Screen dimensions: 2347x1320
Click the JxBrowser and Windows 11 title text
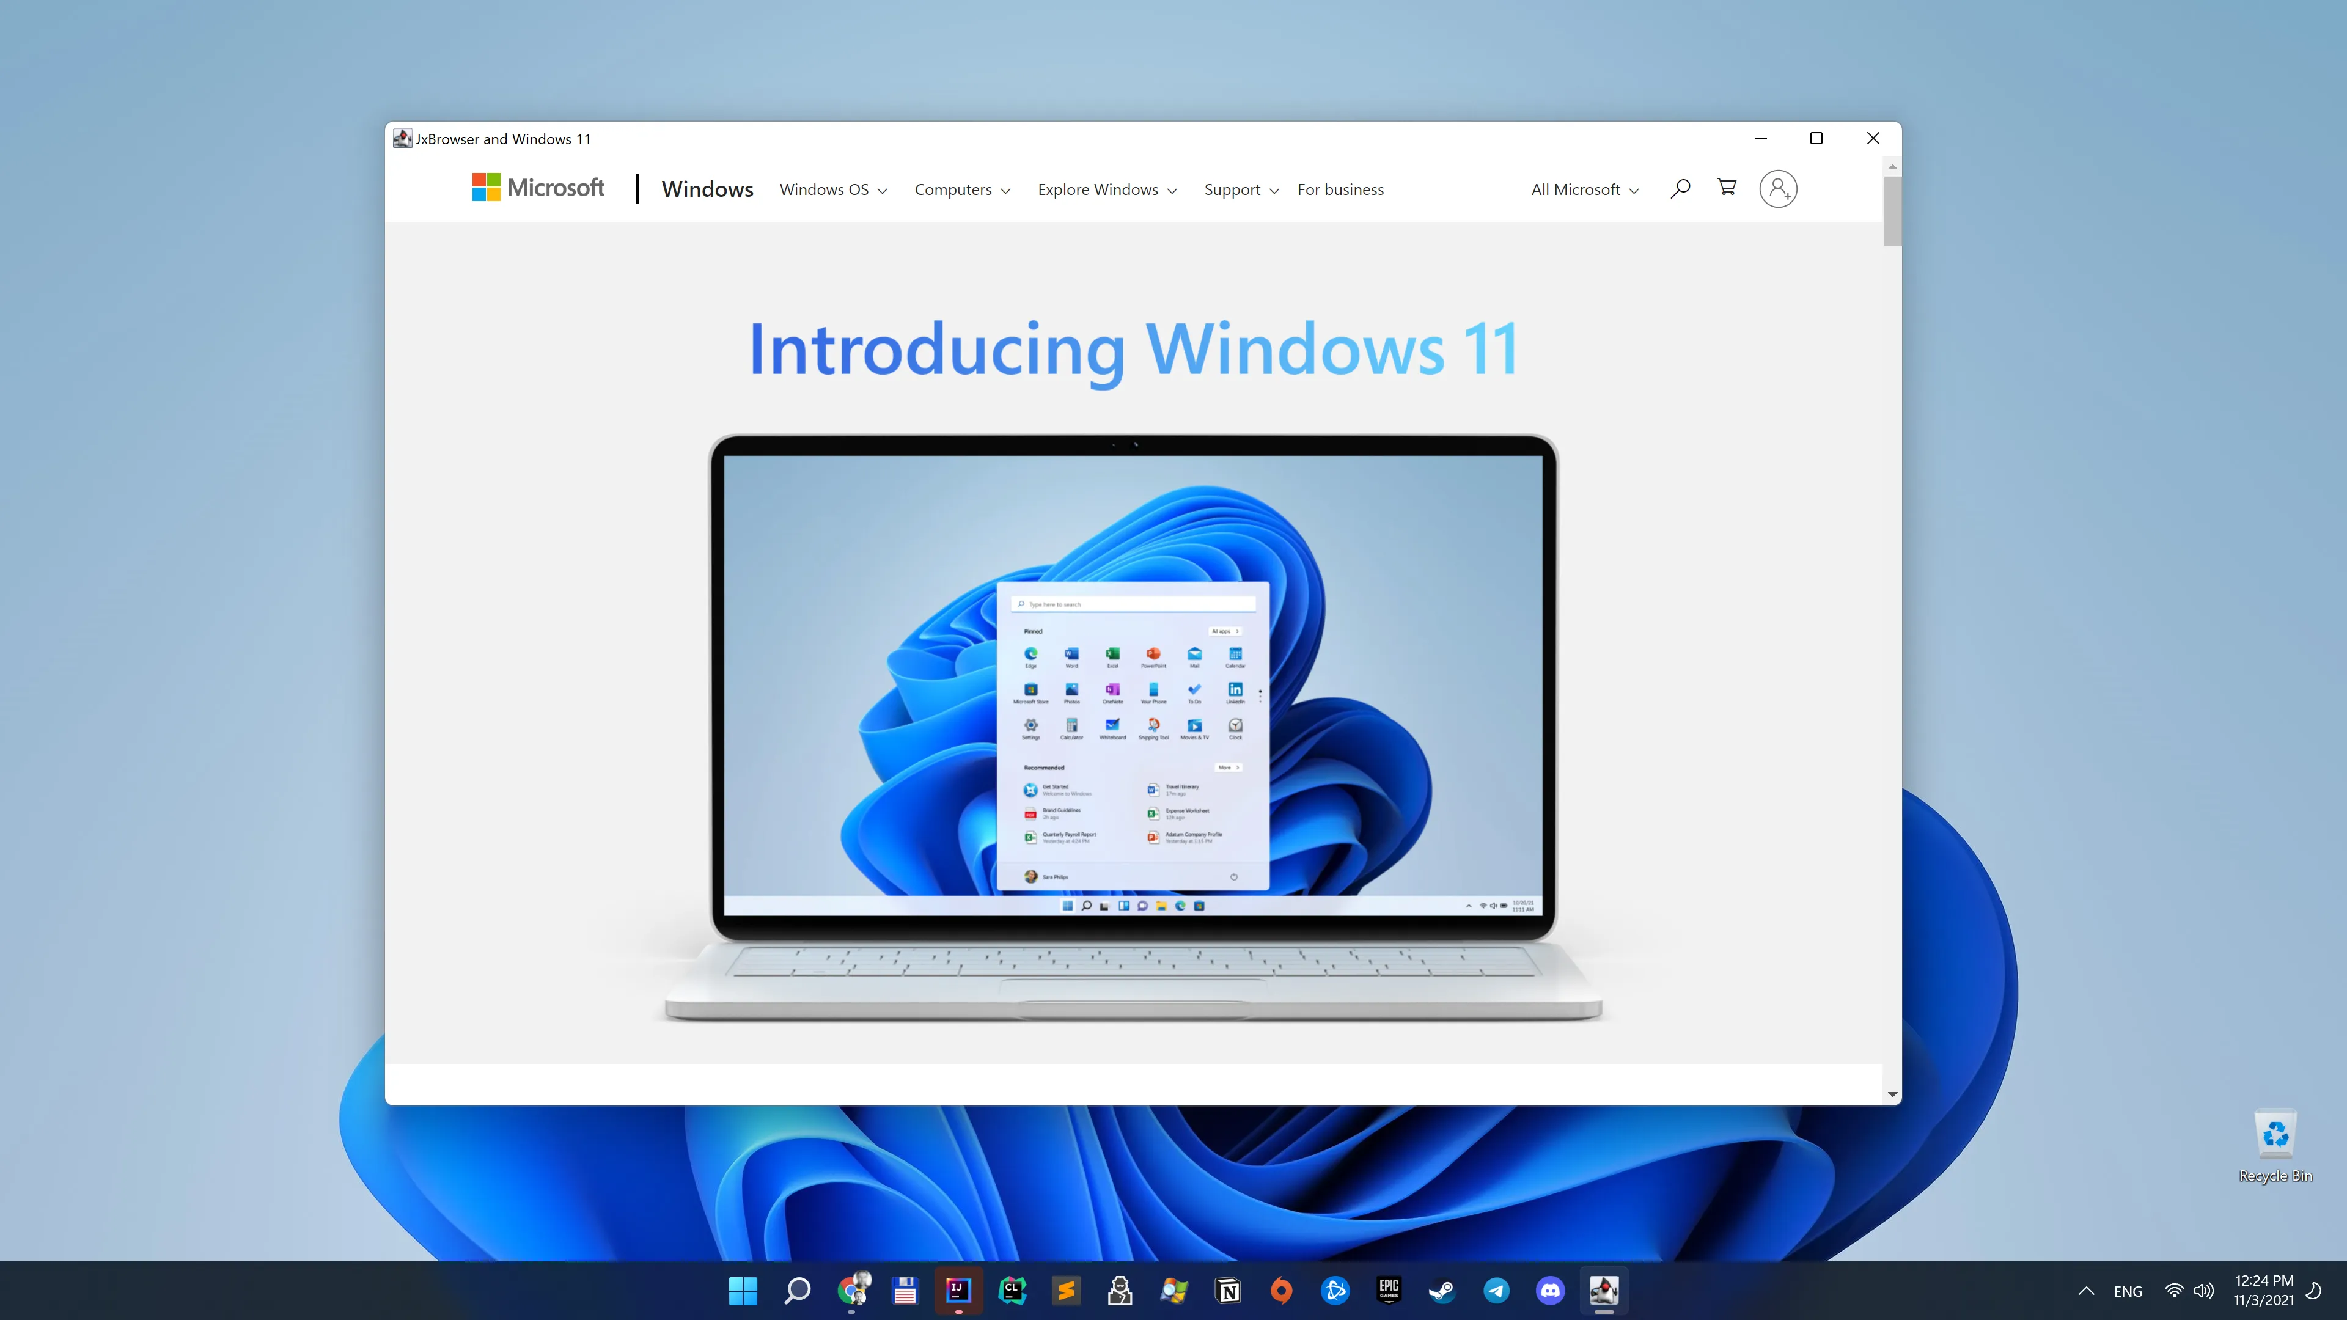click(x=503, y=139)
